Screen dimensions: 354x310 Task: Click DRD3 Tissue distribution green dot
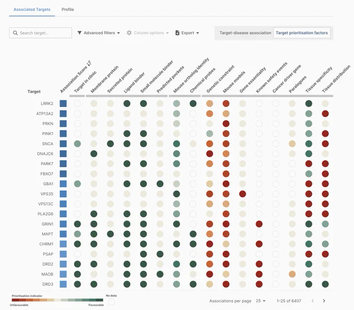point(325,284)
